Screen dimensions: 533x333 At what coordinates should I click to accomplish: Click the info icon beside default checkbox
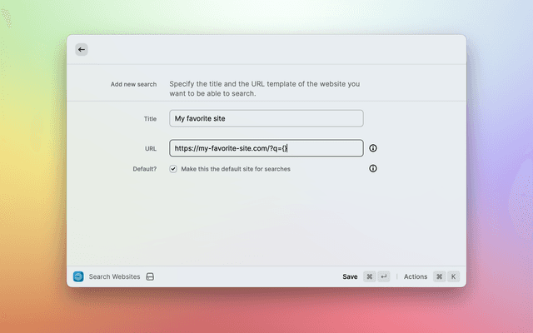pos(373,168)
